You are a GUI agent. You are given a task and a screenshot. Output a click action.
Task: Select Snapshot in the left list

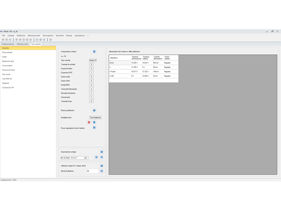tap(28, 83)
